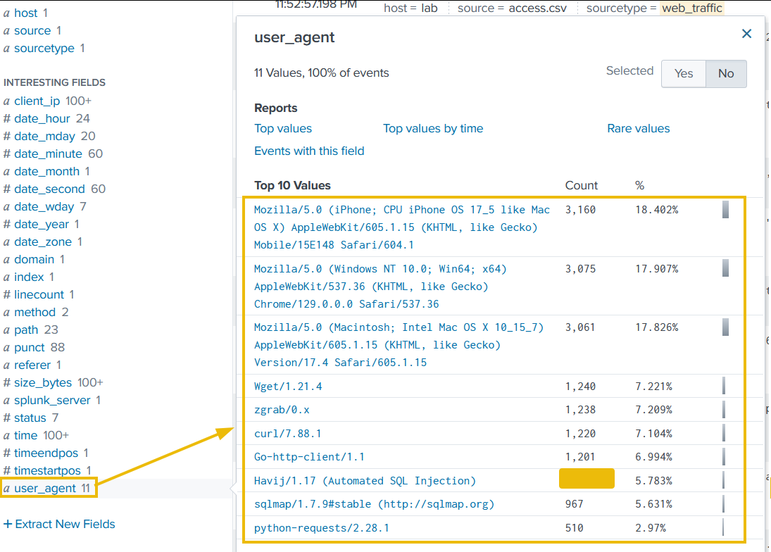Click the '#' numeric icon beside date_hour

8,118
